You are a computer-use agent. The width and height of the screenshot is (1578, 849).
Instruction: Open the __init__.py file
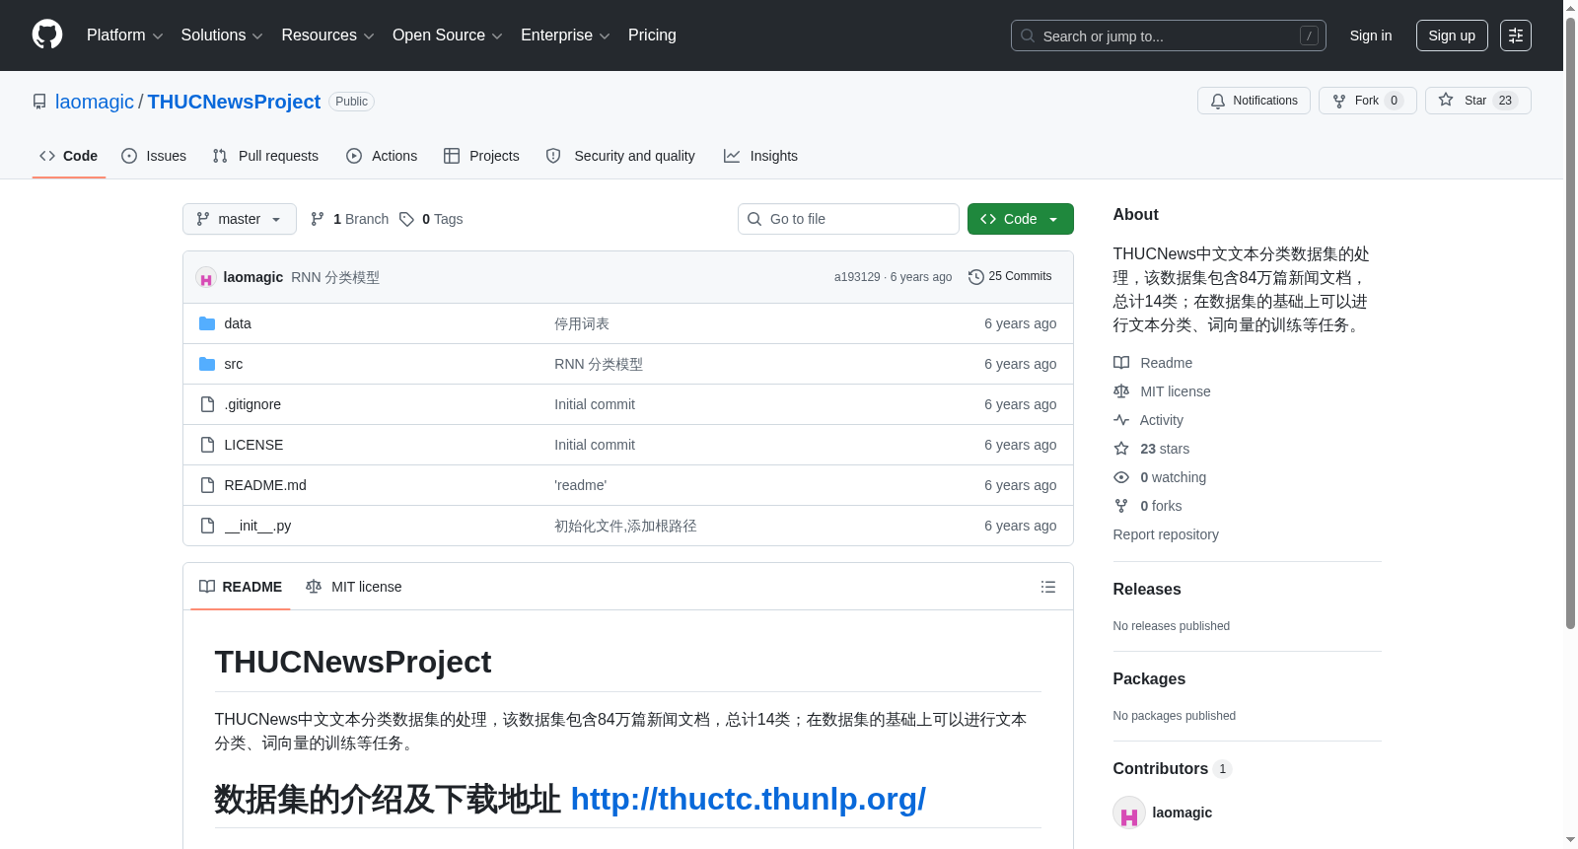click(257, 526)
